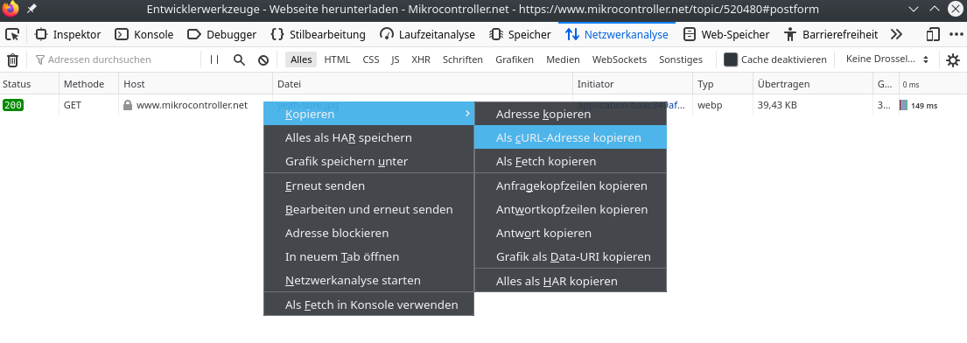967x343 pixels.
Task: Open Keine Drosselung throttling dropdown
Action: (887, 59)
